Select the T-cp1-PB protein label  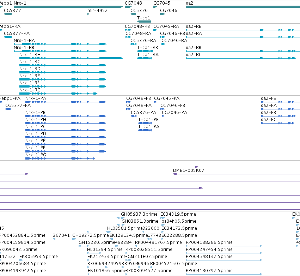click(x=148, y=120)
